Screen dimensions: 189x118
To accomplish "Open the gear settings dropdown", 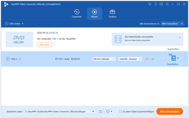I will click(x=109, y=111).
